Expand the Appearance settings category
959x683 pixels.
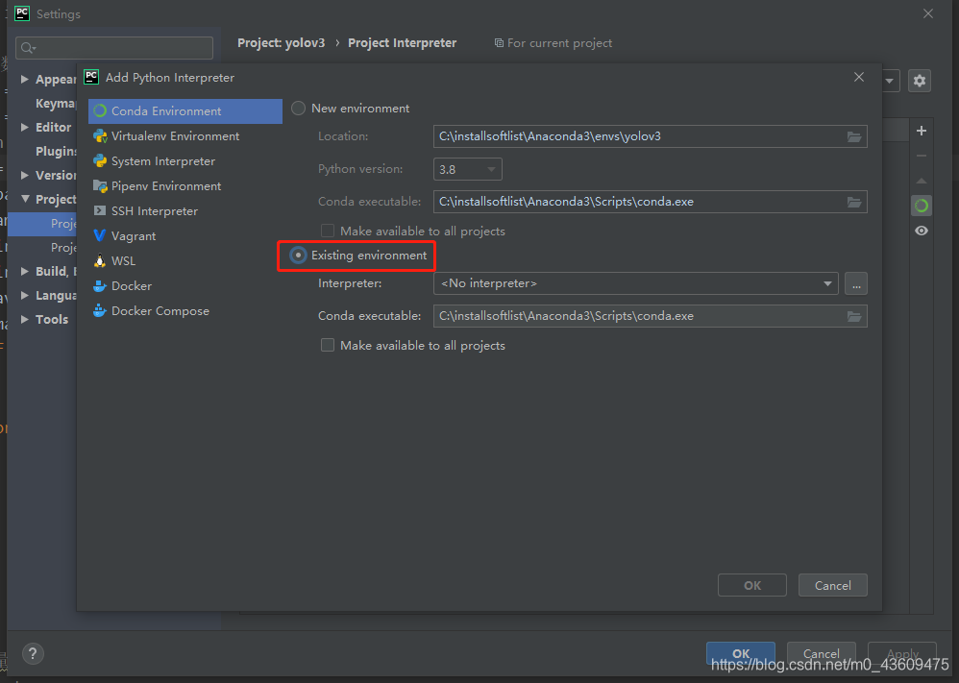24,79
